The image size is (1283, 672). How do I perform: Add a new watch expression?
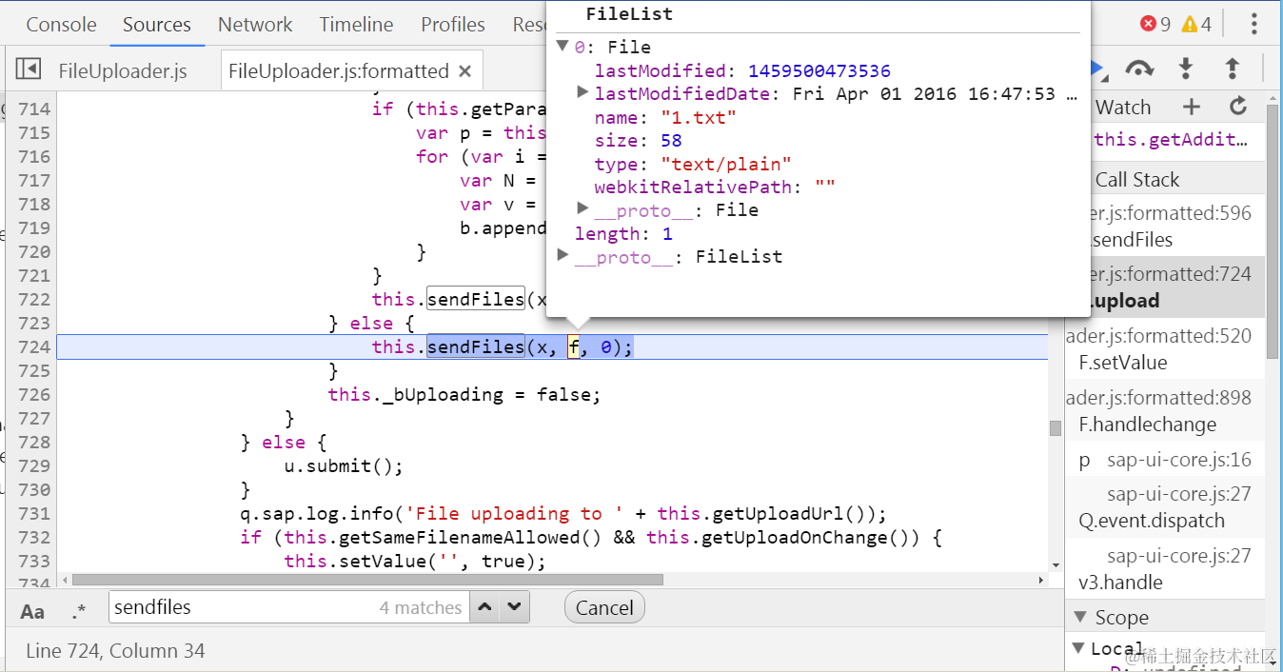pyautogui.click(x=1192, y=107)
